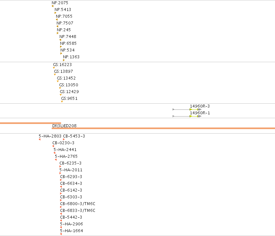Click the 5-HA-2906 label
This screenshot has width=275, height=236.
tap(71, 224)
